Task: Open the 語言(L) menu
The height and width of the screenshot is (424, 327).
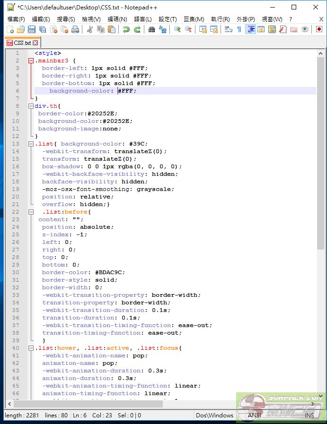Action: pyautogui.click(x=143, y=19)
